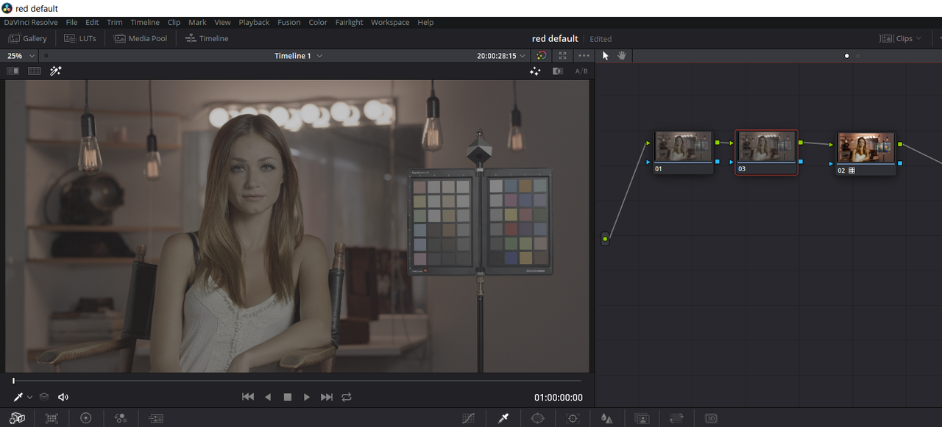Viewport: 942px width, 427px height.
Task: Open the Sizing palette
Action: click(x=676, y=418)
